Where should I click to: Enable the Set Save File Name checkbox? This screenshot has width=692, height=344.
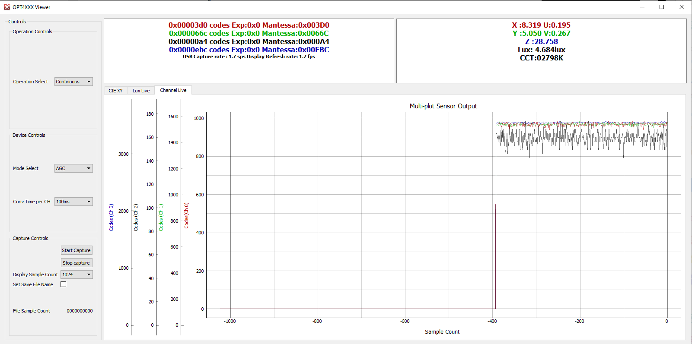tap(64, 284)
